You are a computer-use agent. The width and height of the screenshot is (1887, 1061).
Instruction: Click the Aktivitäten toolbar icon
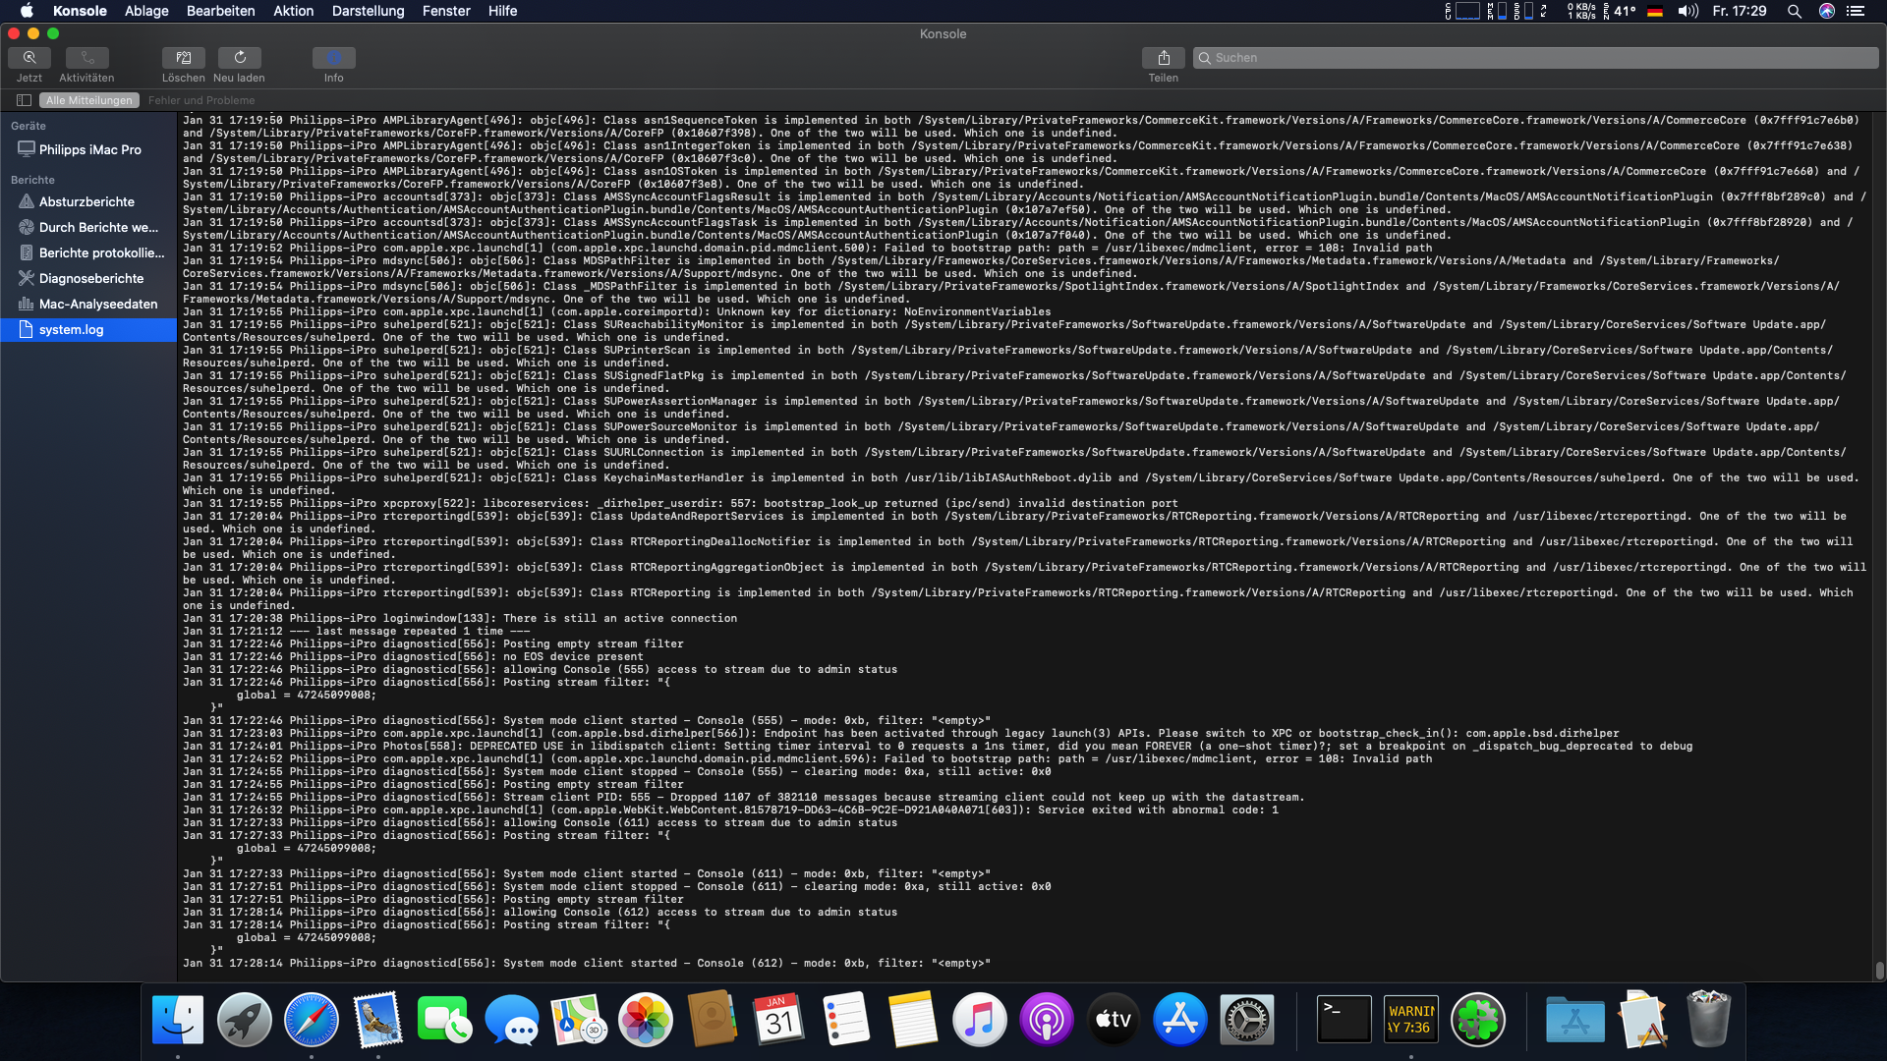coord(86,58)
